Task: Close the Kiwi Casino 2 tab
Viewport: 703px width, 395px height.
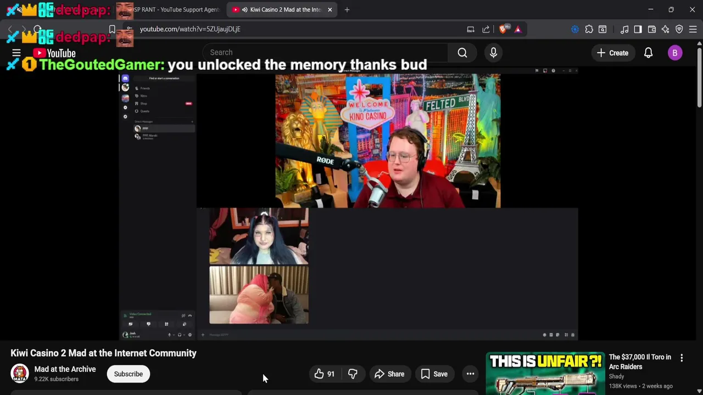Action: tap(330, 9)
